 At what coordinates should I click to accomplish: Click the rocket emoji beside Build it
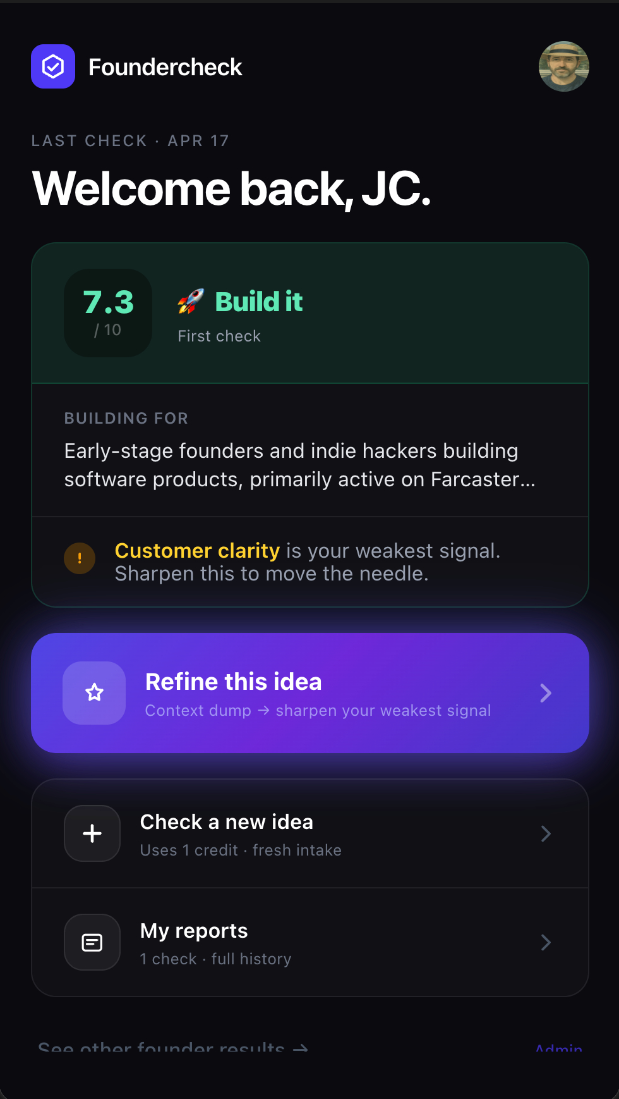click(190, 302)
